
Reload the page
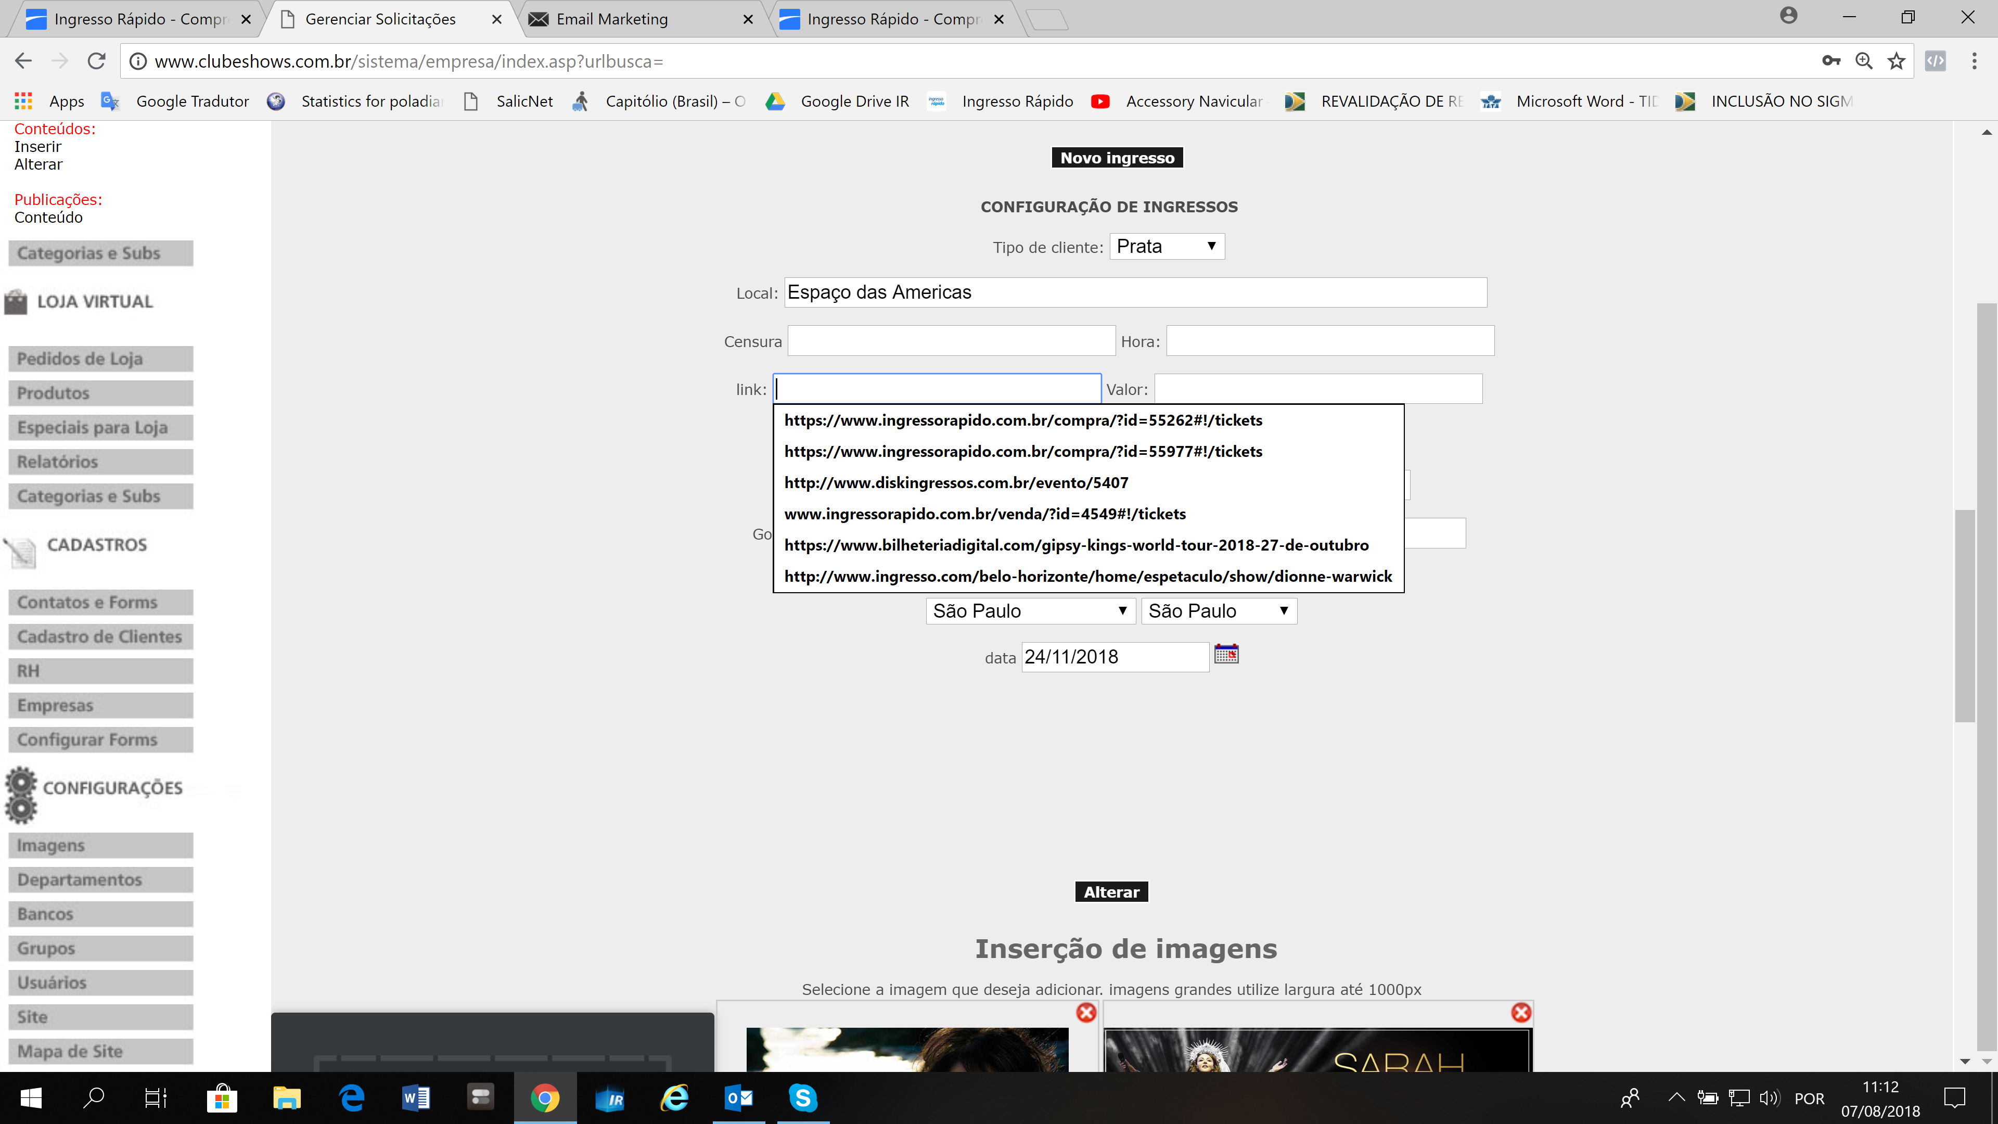pyautogui.click(x=96, y=61)
